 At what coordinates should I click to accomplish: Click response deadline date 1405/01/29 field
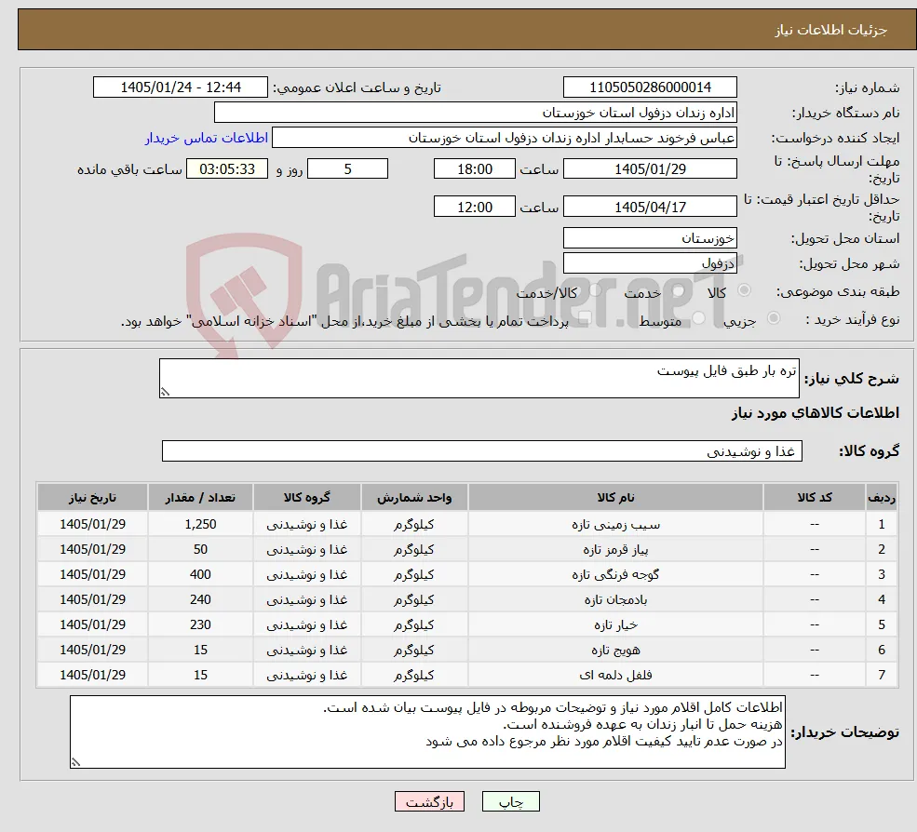pos(650,169)
